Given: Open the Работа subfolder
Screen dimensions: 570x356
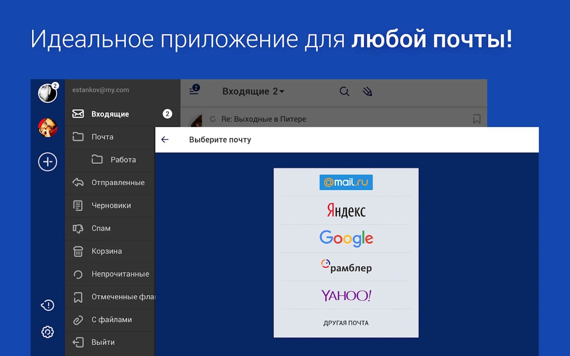Looking at the screenshot, I should pos(123,159).
